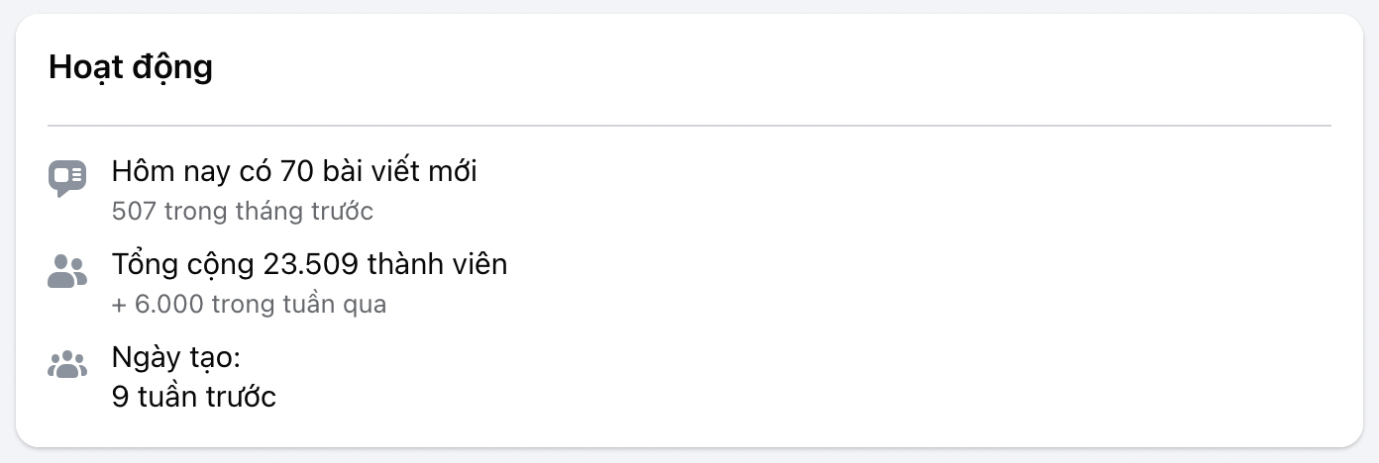
Task: Click the three-person group icon beside Ngày tạo
Action: coord(67,364)
